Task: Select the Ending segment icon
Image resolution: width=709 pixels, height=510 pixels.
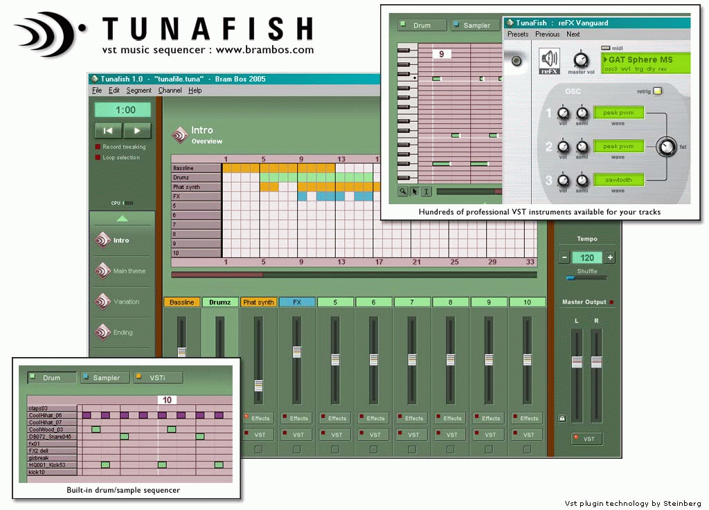Action: (102, 332)
